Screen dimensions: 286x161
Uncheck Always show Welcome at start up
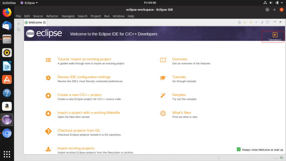click(x=239, y=149)
